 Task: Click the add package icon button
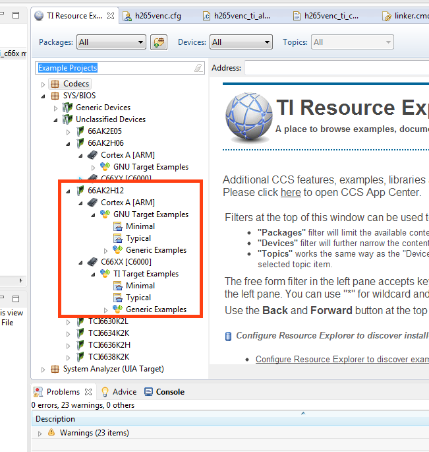pos(159,42)
